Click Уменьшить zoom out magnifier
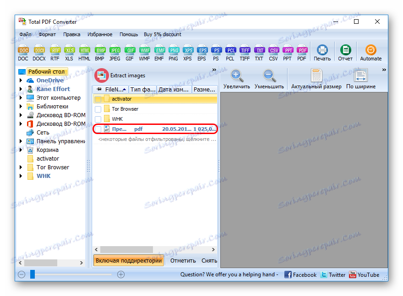The height and width of the screenshot is (296, 403). click(269, 79)
